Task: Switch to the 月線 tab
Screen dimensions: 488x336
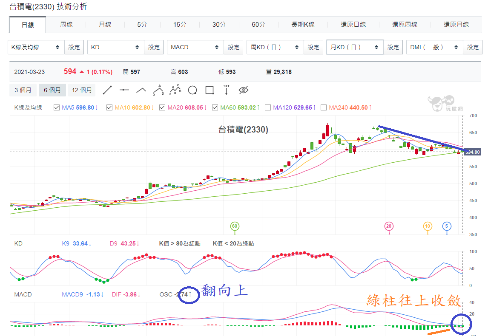Action: (x=105, y=25)
